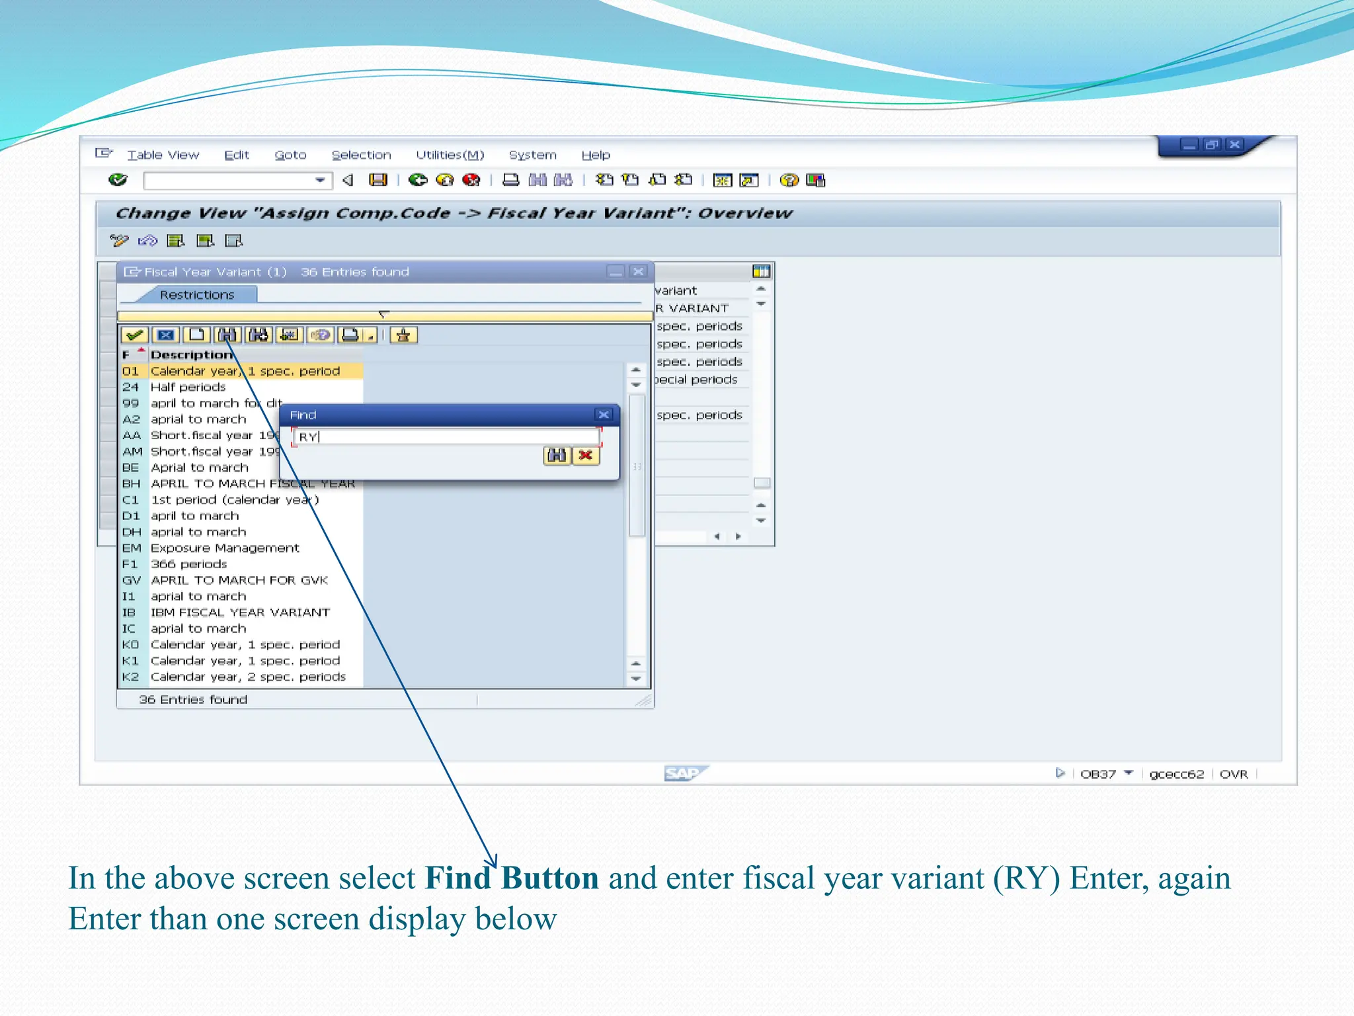Click the Print icon in main toolbar
The width and height of the screenshot is (1354, 1016).
click(x=510, y=180)
